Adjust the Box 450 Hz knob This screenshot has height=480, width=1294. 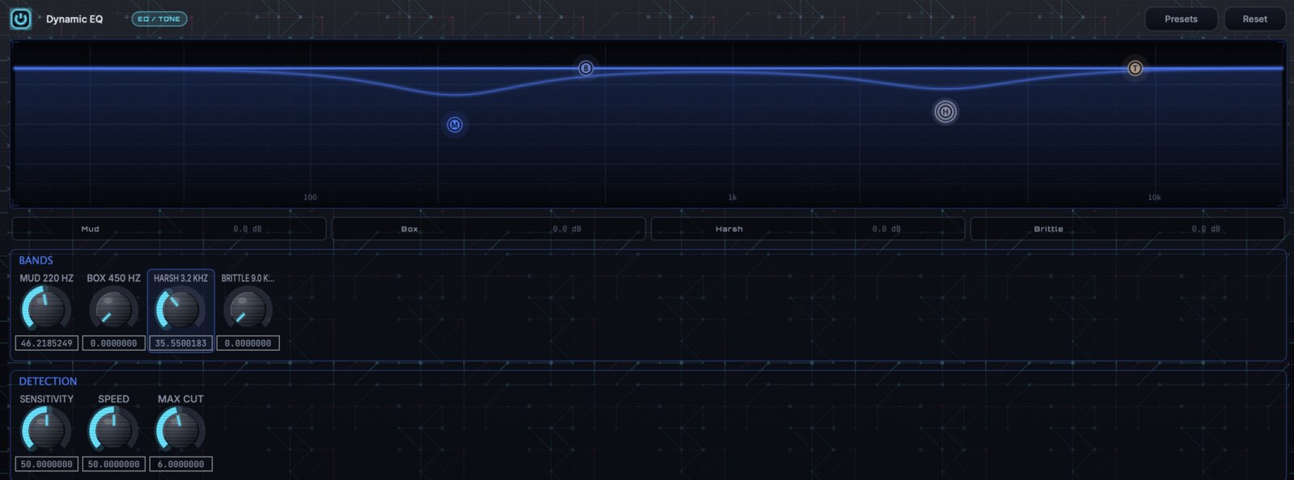[113, 309]
